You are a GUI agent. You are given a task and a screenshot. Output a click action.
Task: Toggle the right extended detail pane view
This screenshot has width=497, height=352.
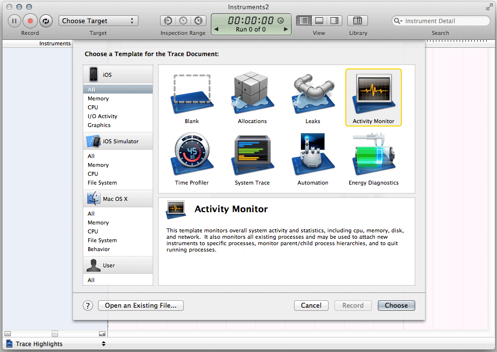tap(334, 21)
